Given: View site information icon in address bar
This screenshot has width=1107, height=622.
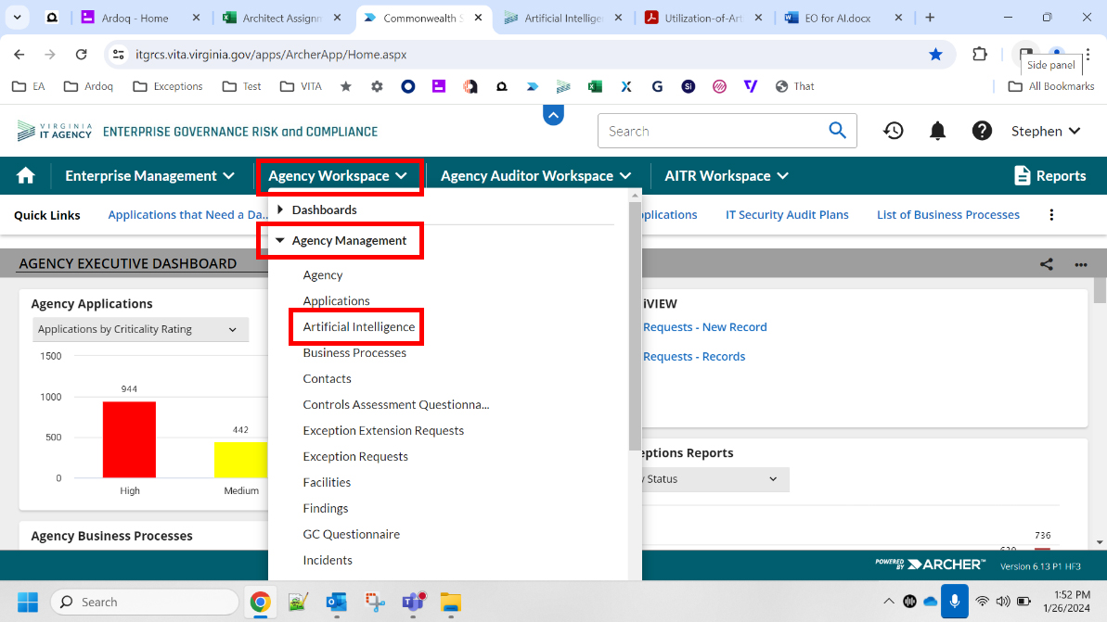Looking at the screenshot, I should [119, 55].
